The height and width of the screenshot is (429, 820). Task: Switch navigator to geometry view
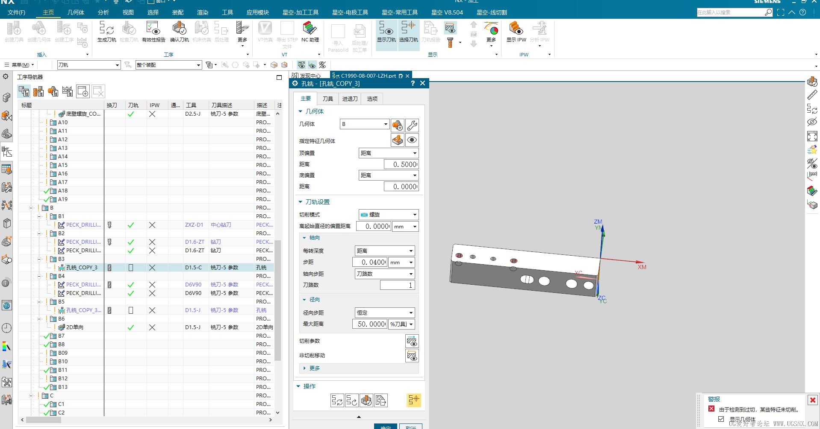point(53,91)
